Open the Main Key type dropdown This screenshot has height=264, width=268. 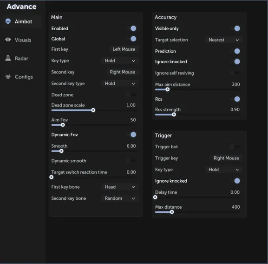coord(120,61)
